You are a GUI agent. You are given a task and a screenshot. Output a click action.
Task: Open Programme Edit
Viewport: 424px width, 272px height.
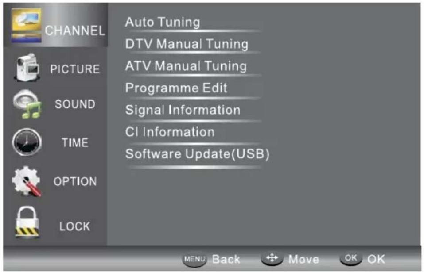176,88
